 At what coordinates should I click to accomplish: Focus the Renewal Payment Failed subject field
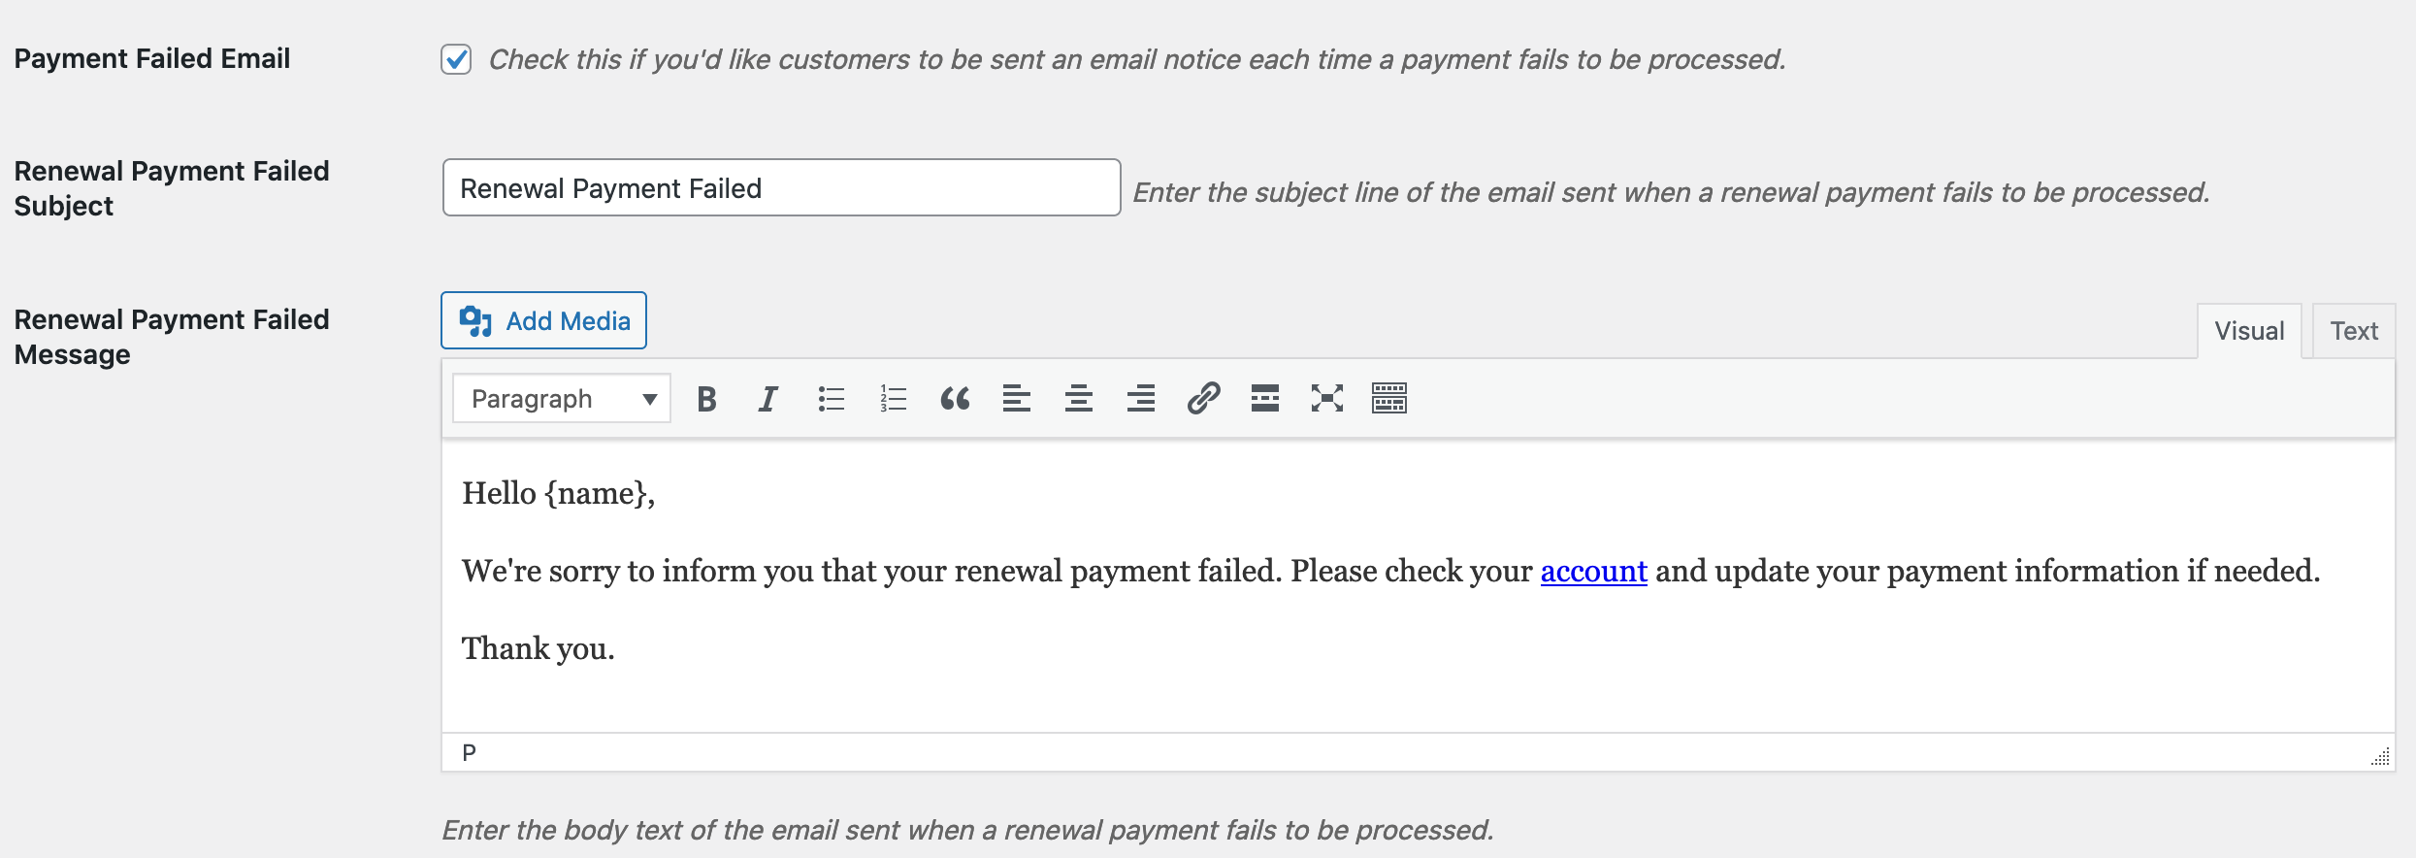(x=781, y=188)
